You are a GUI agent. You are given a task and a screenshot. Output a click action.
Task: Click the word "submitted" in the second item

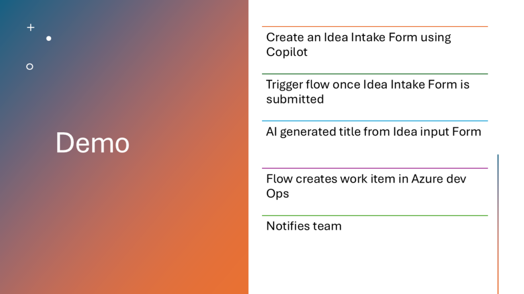295,99
